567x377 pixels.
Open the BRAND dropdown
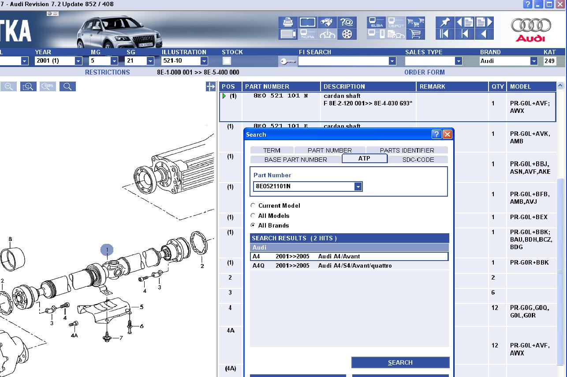[534, 61]
